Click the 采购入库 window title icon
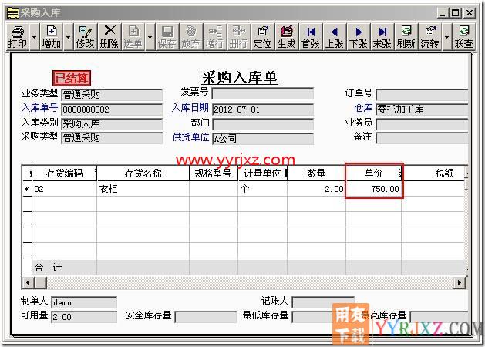The image size is (485, 347). coord(13,13)
